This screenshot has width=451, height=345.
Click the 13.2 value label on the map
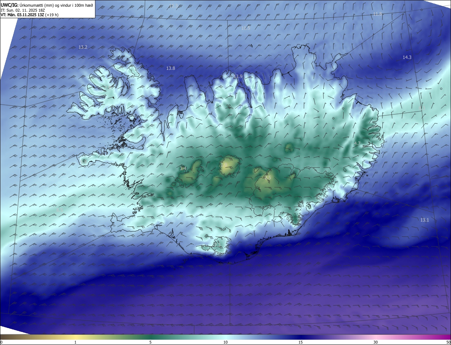point(83,47)
